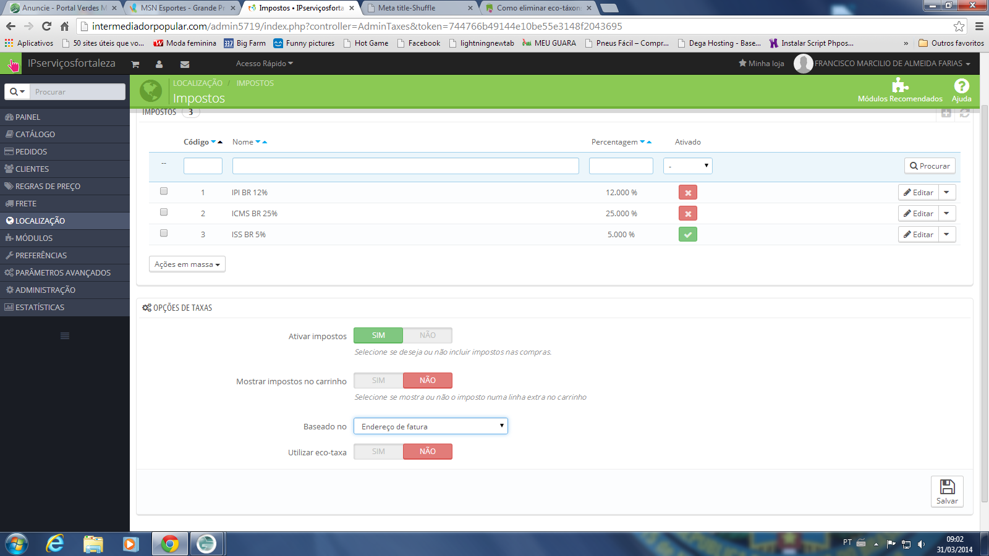Open the Chrome menu icon
Image resolution: width=989 pixels, height=556 pixels.
pos(979,26)
